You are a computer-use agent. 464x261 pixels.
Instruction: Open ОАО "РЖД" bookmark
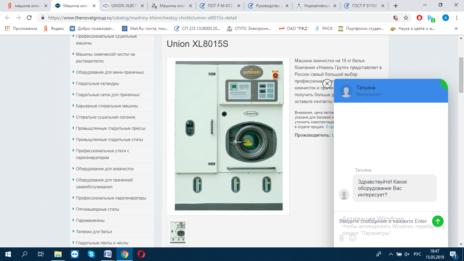click(293, 29)
